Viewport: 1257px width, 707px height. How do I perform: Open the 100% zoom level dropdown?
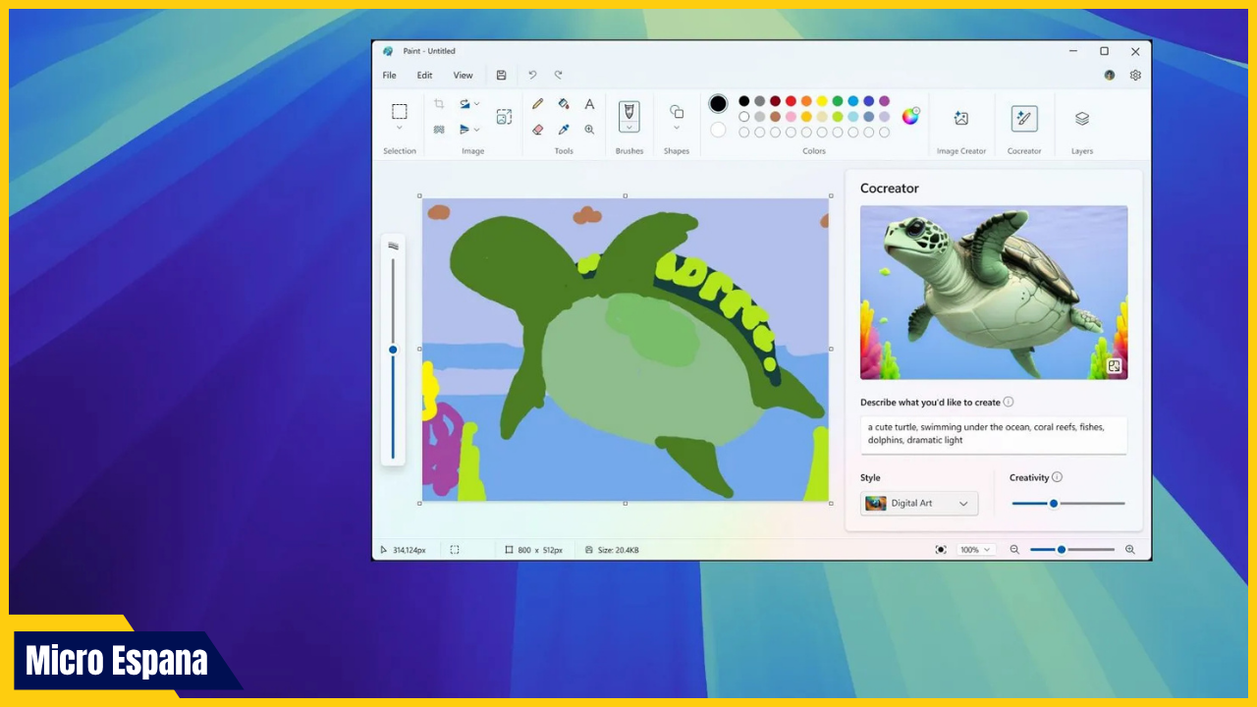(975, 550)
